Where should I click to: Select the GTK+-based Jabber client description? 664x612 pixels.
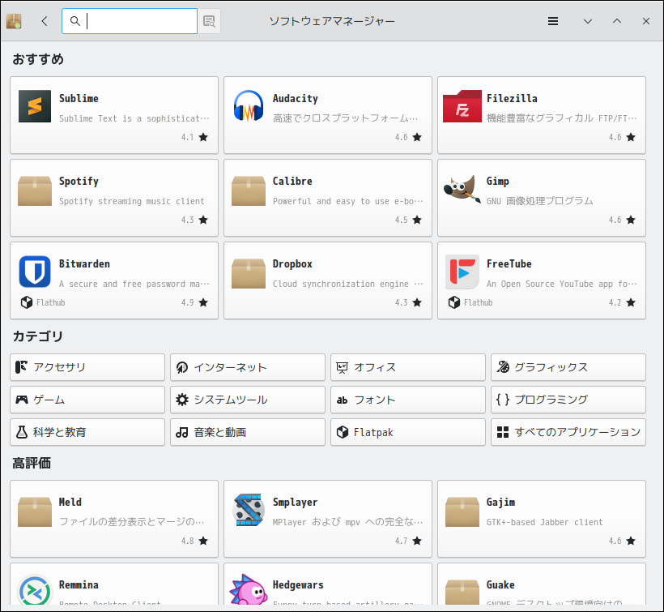tap(544, 522)
